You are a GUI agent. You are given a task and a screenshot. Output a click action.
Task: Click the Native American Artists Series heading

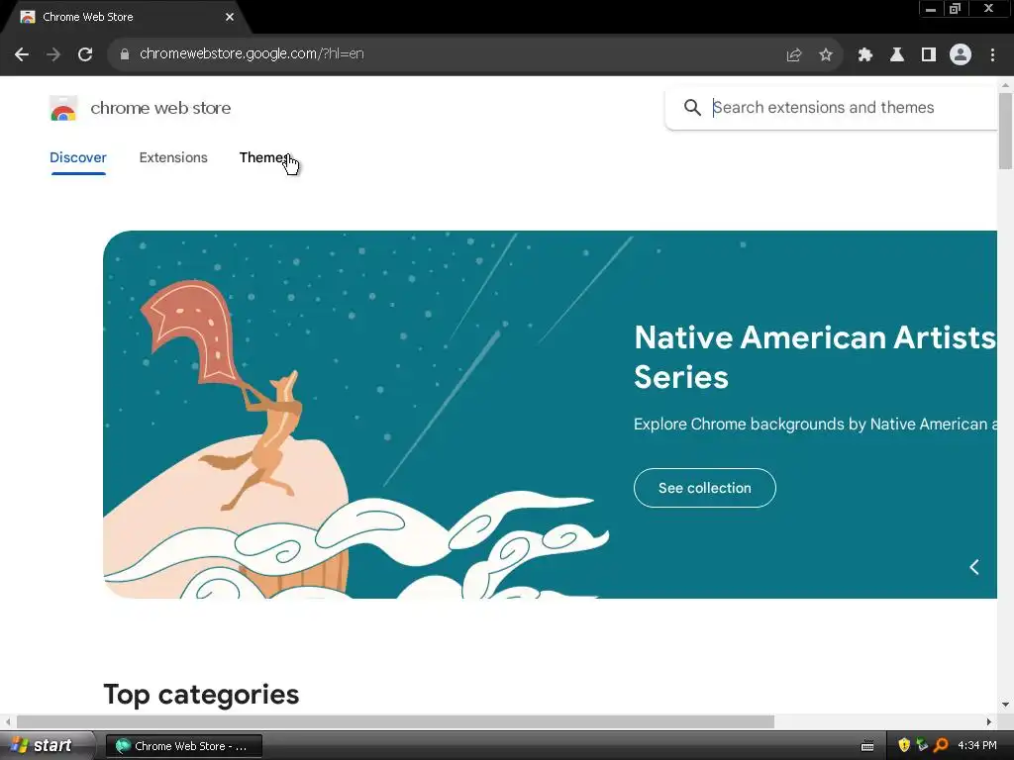pos(815,356)
